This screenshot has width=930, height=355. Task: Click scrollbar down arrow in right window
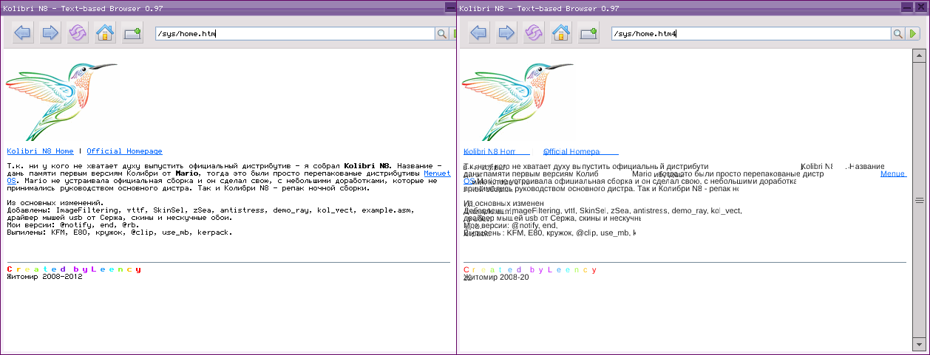(920, 345)
